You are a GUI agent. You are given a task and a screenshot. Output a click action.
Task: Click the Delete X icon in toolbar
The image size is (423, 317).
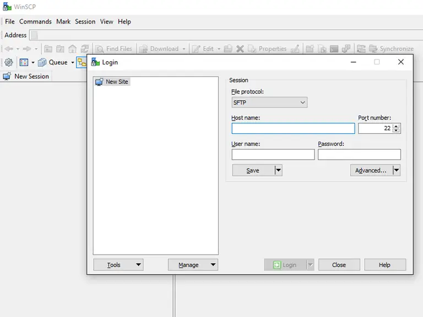click(240, 48)
